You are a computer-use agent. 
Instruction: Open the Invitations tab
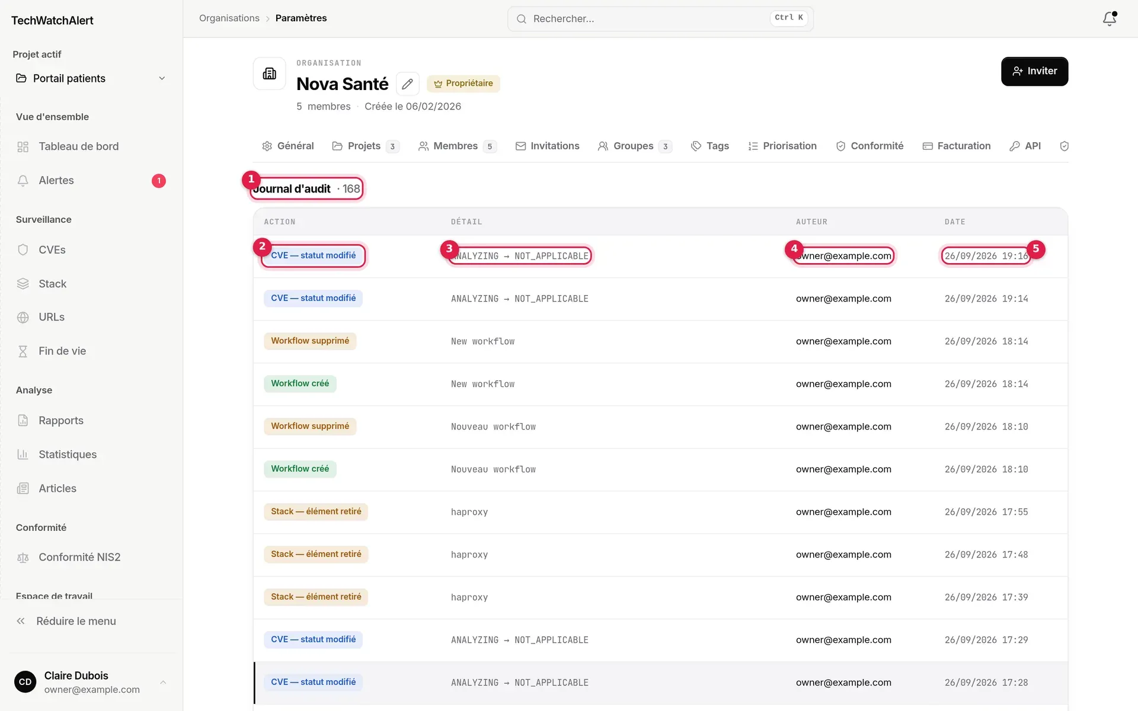[x=548, y=146]
